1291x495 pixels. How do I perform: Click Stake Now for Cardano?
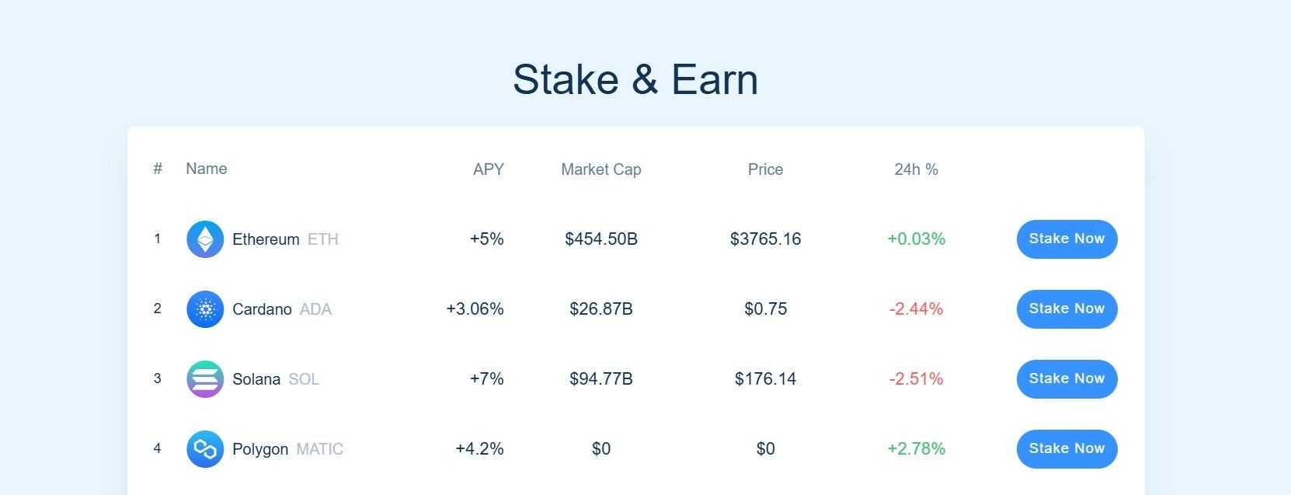point(1066,309)
